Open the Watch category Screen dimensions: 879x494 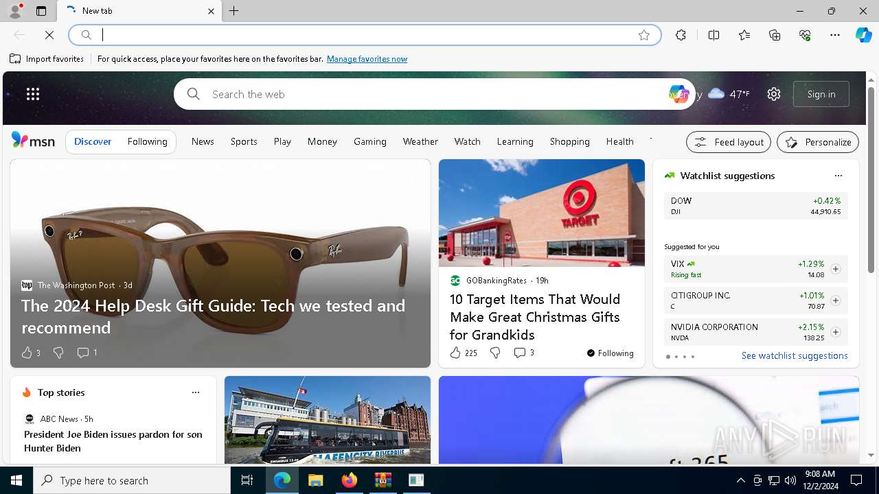(x=467, y=141)
